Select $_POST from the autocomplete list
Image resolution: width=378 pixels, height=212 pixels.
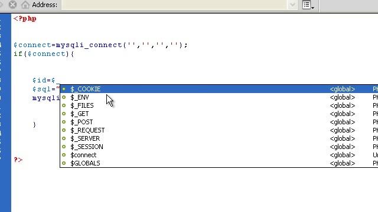[219, 122]
